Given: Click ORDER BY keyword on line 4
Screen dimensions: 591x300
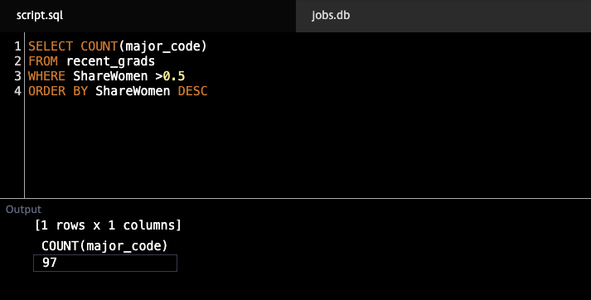Looking at the screenshot, I should 58,91.
